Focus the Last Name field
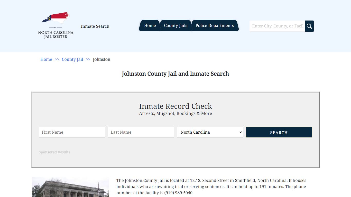Viewport: 351px width, 197px height. 141,132
